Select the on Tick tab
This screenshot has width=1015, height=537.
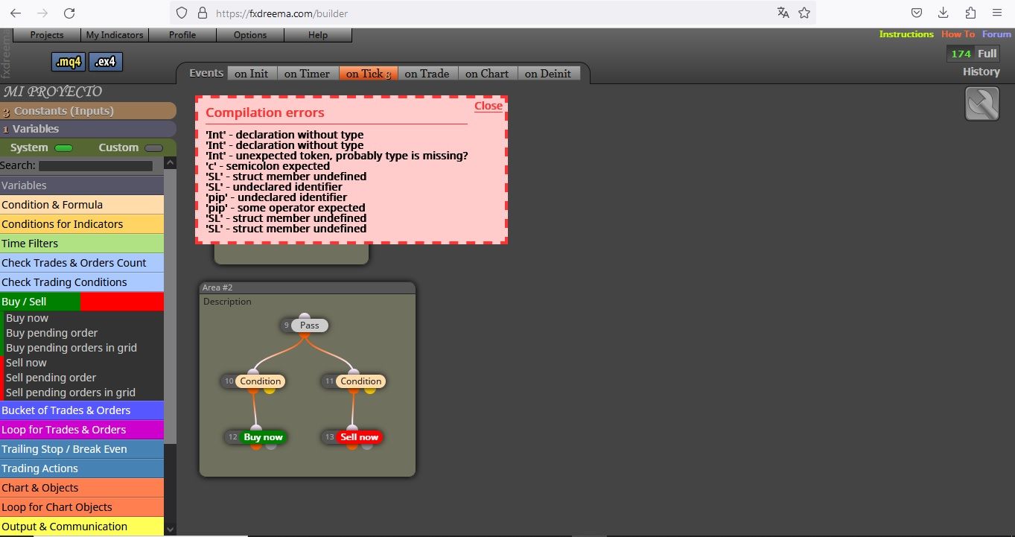click(x=369, y=73)
